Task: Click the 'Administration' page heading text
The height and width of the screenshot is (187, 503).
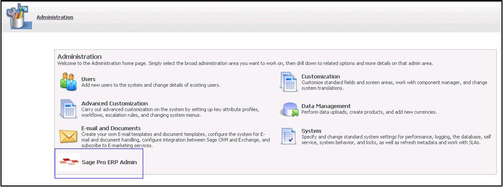Action: click(80, 57)
